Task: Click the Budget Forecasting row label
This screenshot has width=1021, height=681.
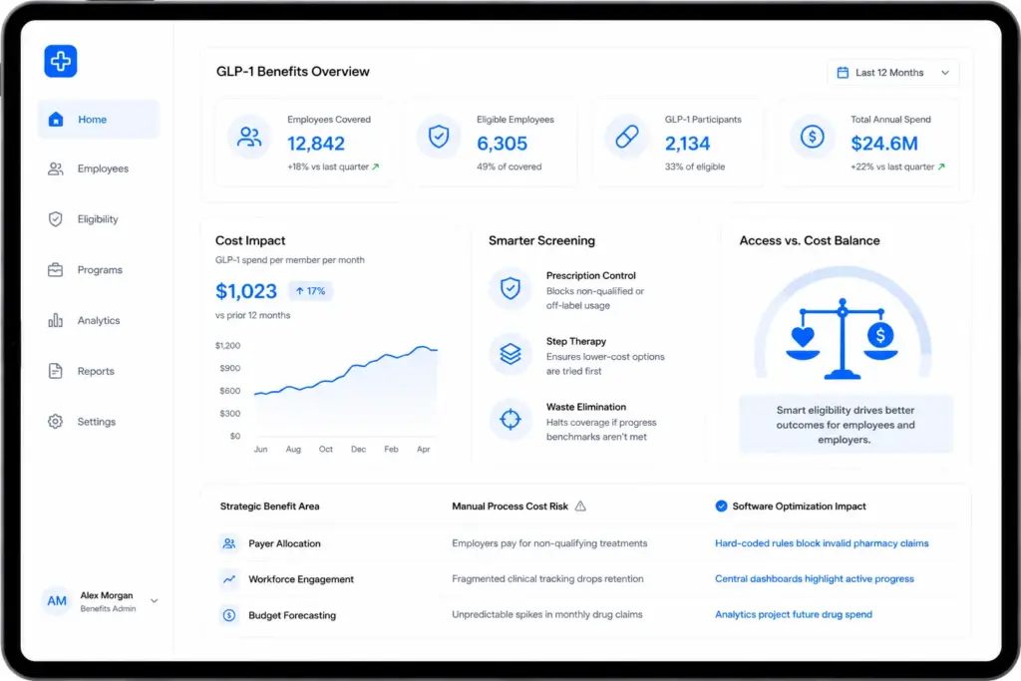Action: [x=292, y=615]
